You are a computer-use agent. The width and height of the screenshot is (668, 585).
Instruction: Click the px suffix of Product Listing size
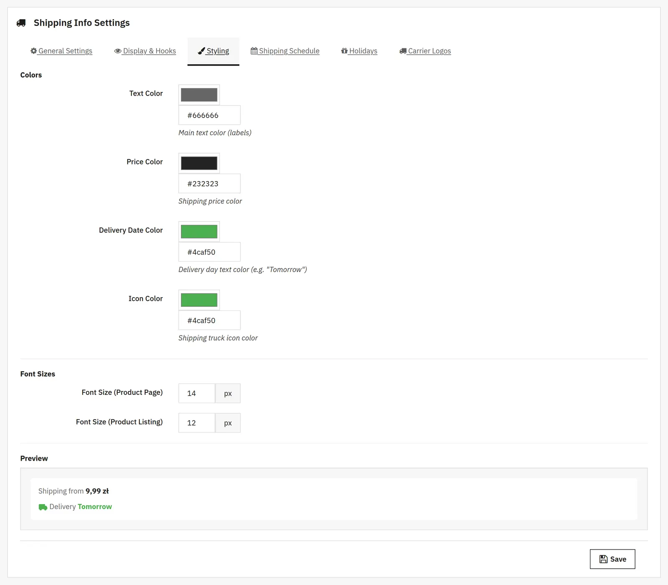pos(228,423)
